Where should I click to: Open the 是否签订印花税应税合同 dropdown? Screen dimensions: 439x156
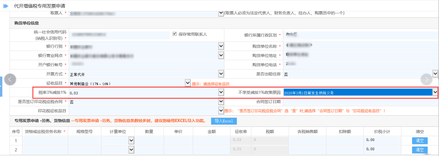(x=221, y=102)
